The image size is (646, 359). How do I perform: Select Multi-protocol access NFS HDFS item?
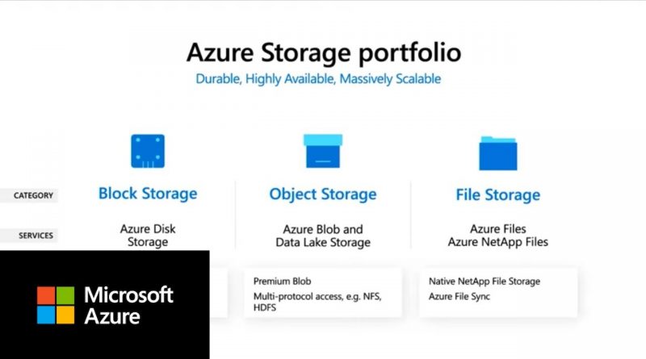[x=317, y=302]
